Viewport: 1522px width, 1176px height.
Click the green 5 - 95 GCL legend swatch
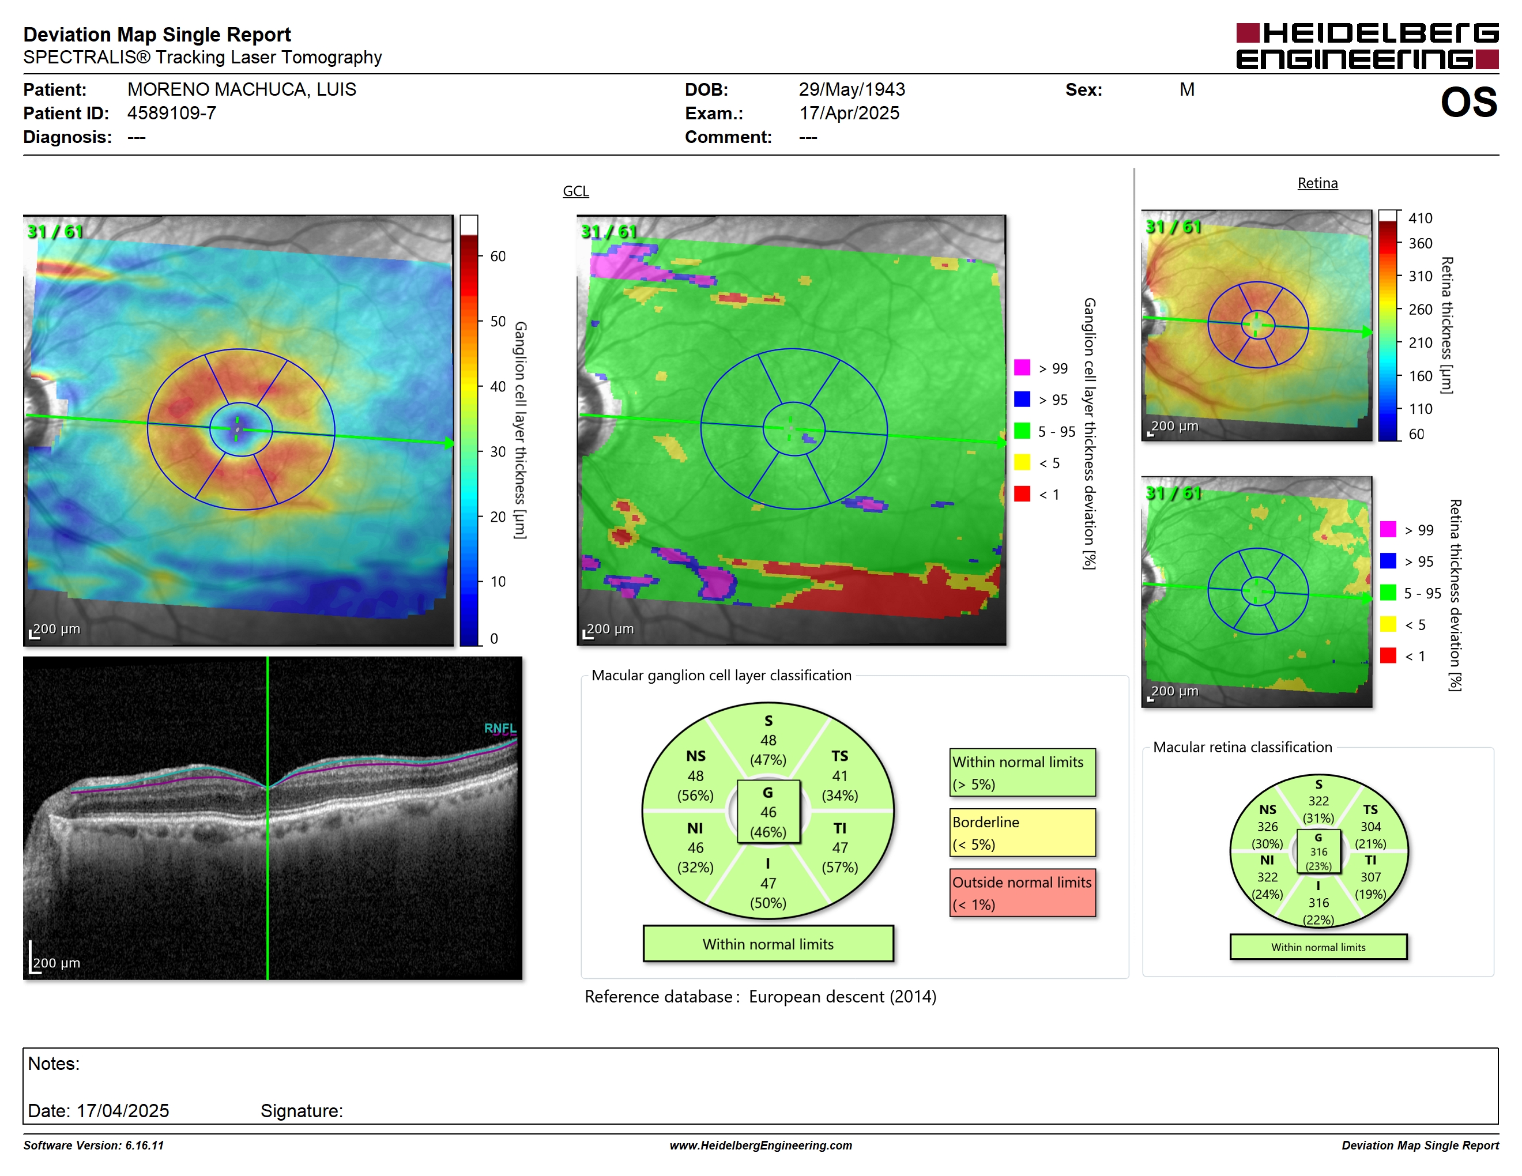(x=1022, y=431)
